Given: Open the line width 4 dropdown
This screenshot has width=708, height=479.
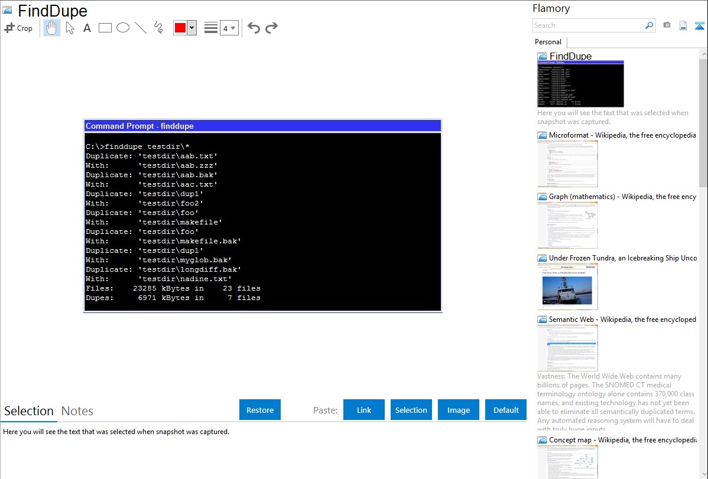Looking at the screenshot, I should pos(229,28).
